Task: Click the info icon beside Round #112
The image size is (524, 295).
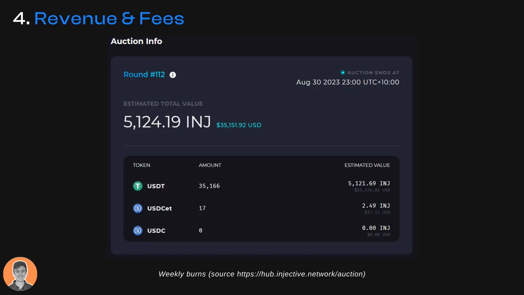Action: 173,75
